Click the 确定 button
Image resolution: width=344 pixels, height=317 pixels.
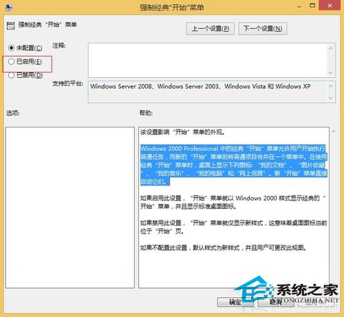[x=235, y=302]
